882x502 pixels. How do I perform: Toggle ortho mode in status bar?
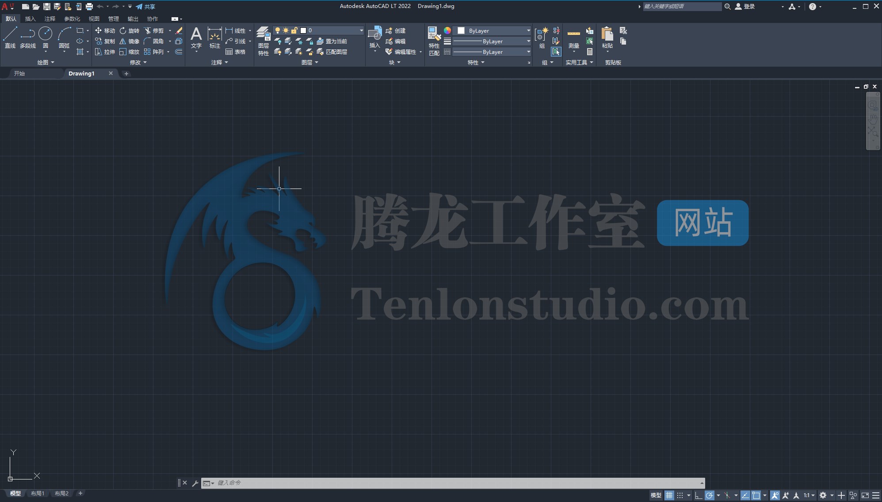point(699,495)
